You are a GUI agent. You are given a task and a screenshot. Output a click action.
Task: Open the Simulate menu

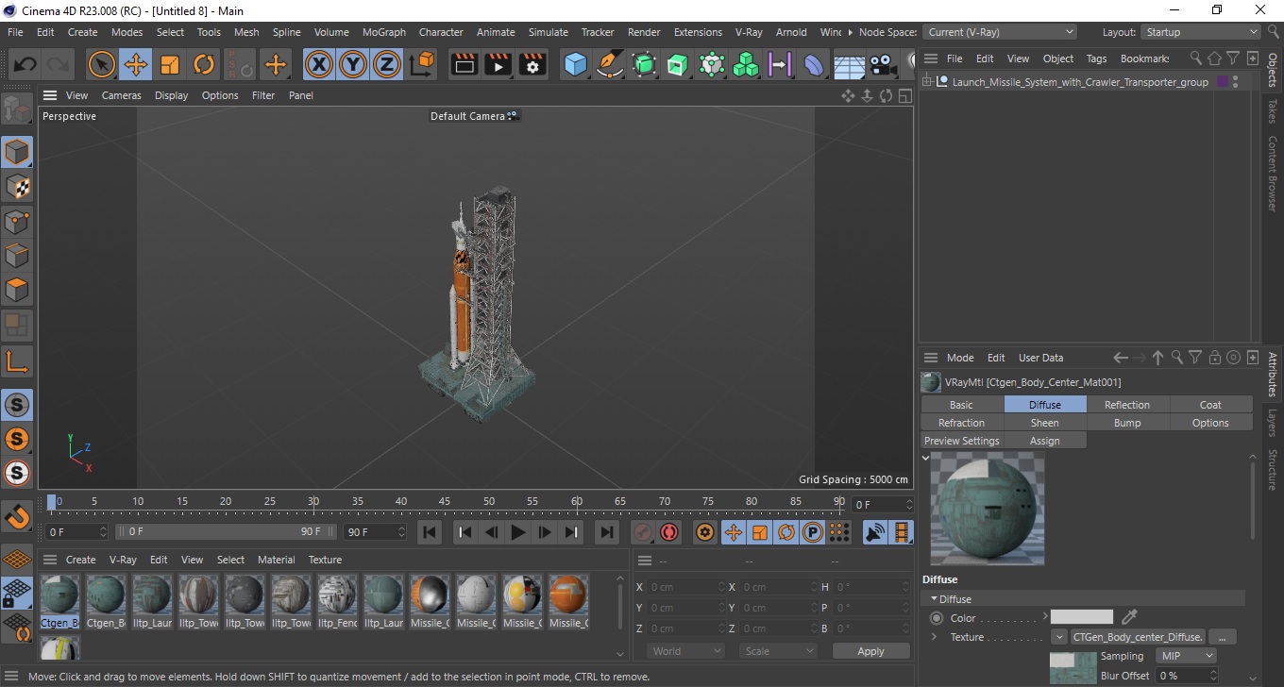(x=548, y=32)
